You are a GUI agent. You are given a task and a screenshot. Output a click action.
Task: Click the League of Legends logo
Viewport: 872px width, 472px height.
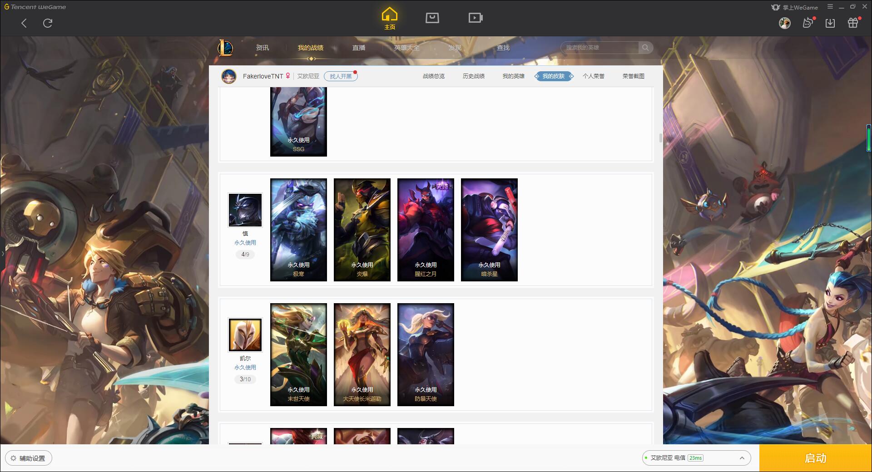click(225, 48)
